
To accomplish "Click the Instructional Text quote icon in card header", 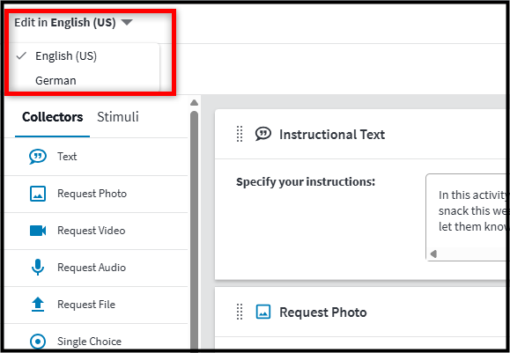I will point(262,134).
